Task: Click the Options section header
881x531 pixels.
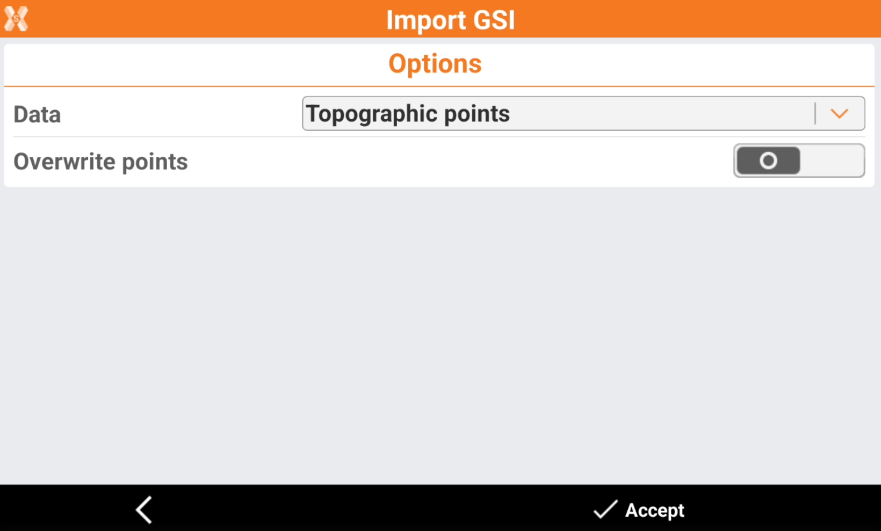Action: pyautogui.click(x=435, y=64)
